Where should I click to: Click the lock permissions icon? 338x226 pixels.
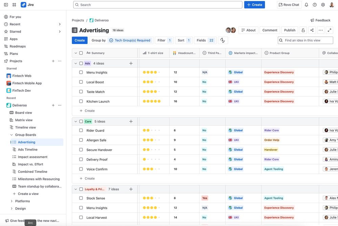coord(303,30)
